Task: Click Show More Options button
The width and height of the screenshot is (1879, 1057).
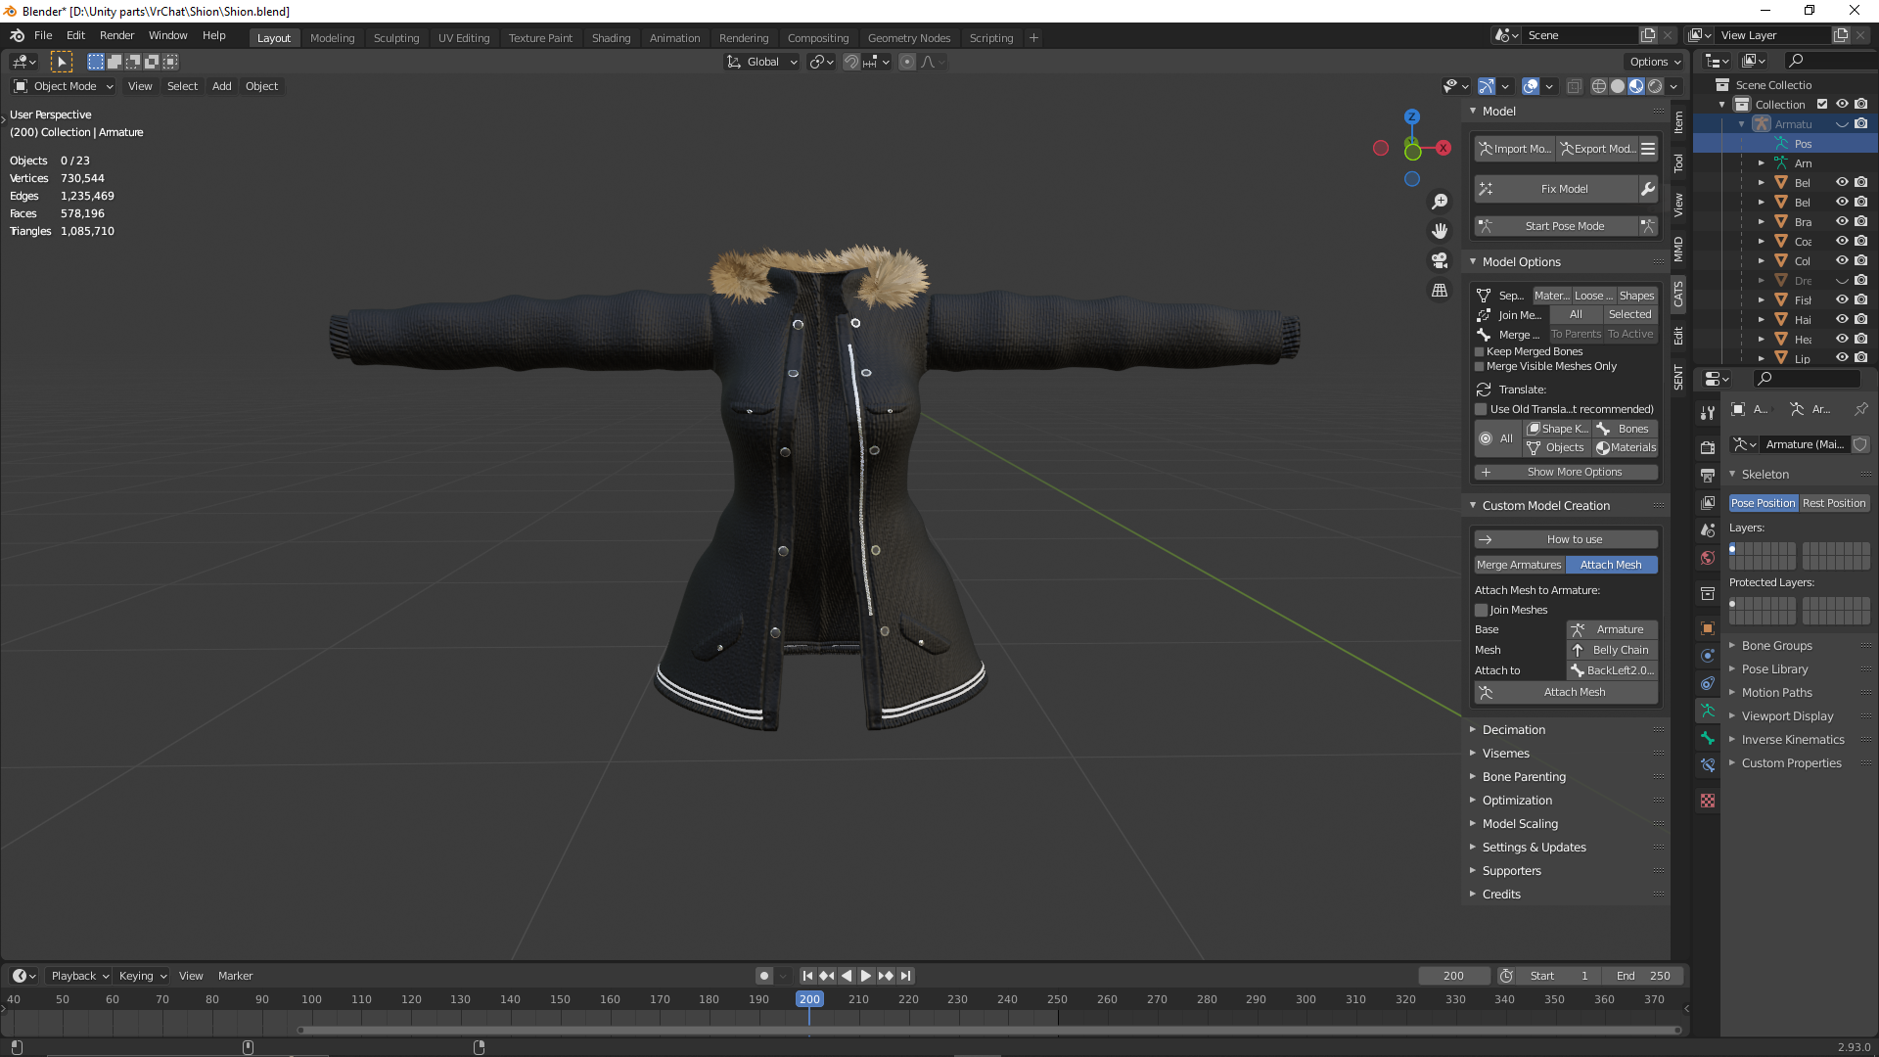Action: [x=1566, y=472]
